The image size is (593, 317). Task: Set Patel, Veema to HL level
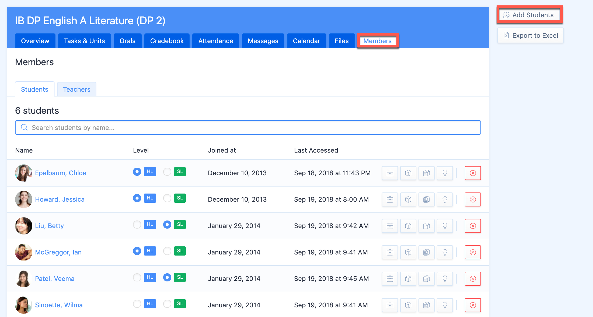click(x=137, y=277)
